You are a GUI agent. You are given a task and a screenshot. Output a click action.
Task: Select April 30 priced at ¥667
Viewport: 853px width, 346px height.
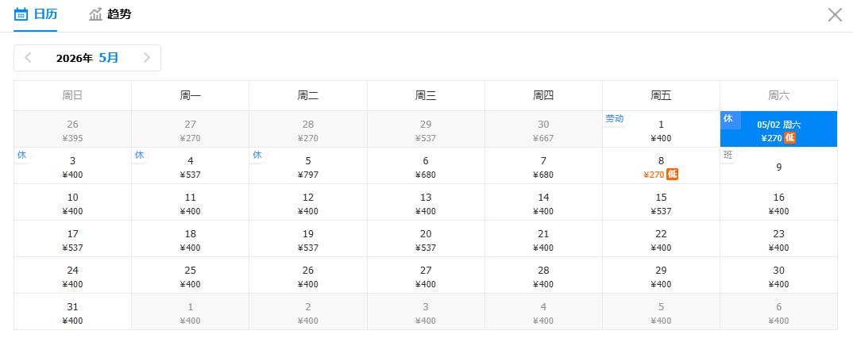pyautogui.click(x=543, y=130)
